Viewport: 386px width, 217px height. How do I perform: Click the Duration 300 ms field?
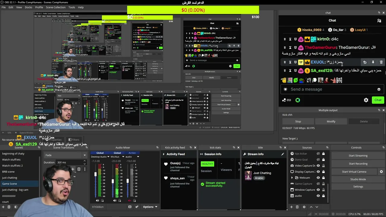tap(71, 162)
